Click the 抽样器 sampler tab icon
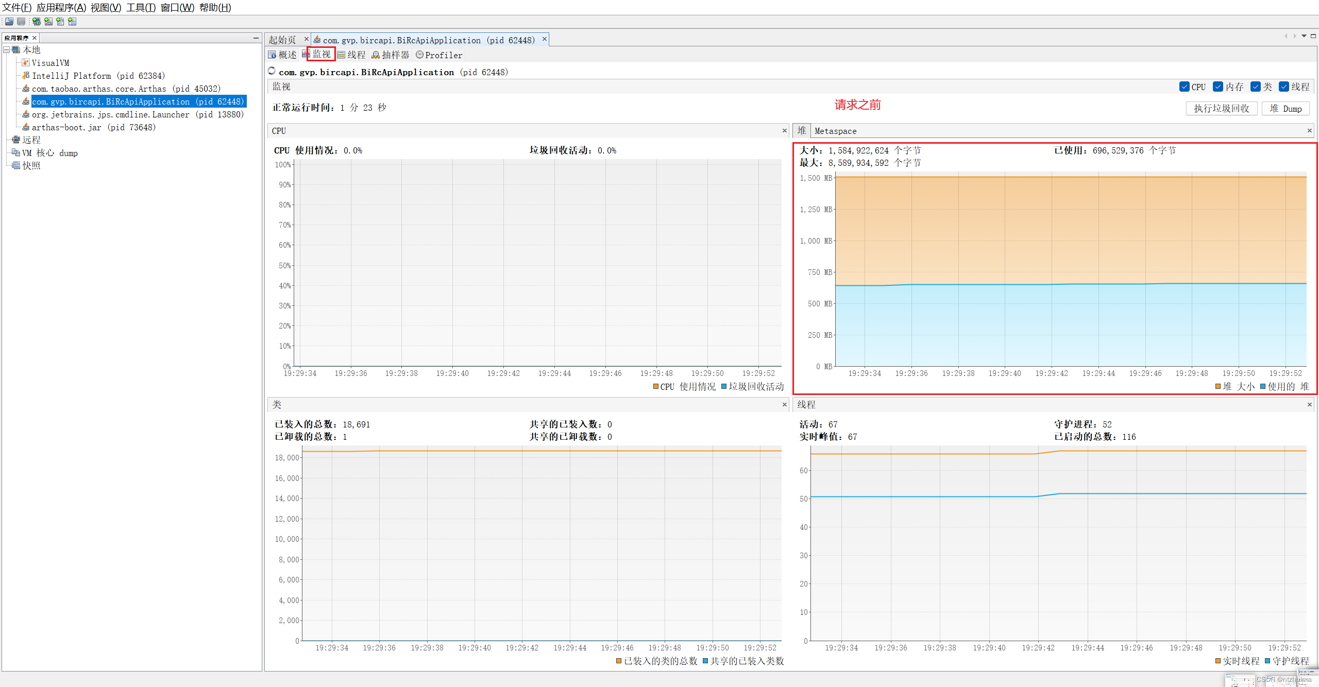This screenshot has height=687, width=1319. point(376,55)
